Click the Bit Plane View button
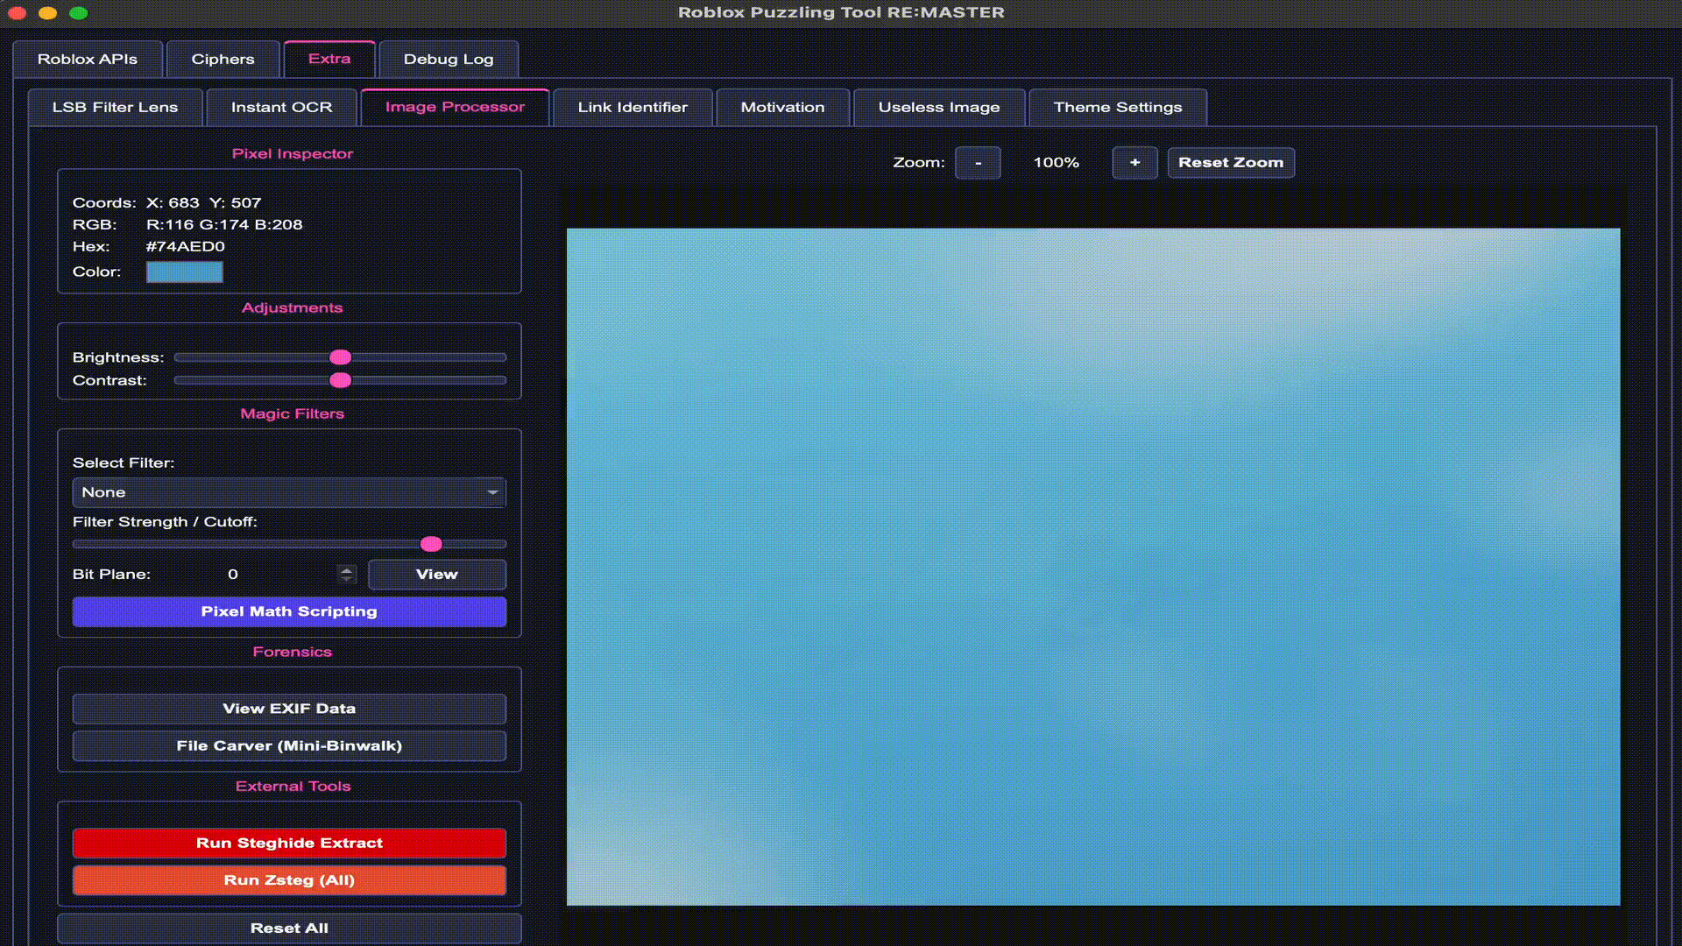The height and width of the screenshot is (946, 1682). point(436,575)
